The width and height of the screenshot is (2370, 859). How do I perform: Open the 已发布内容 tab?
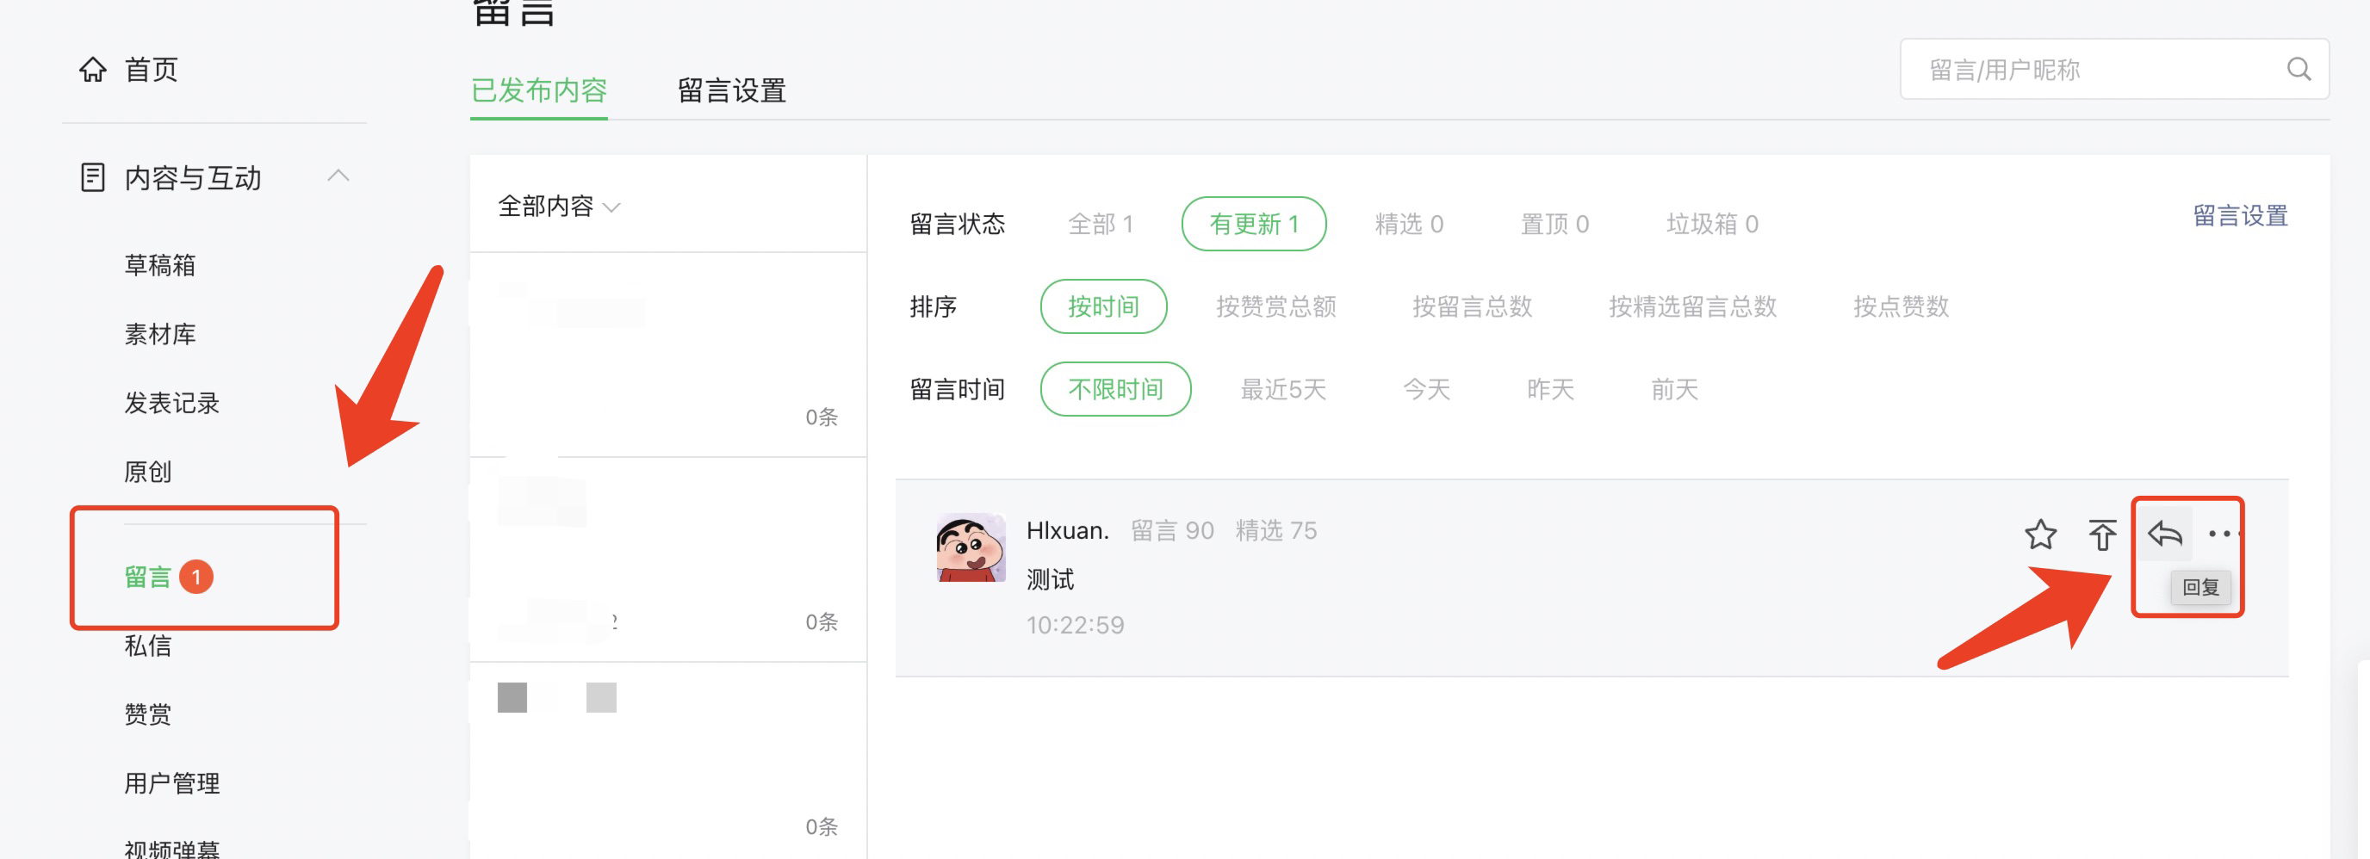[x=538, y=90]
